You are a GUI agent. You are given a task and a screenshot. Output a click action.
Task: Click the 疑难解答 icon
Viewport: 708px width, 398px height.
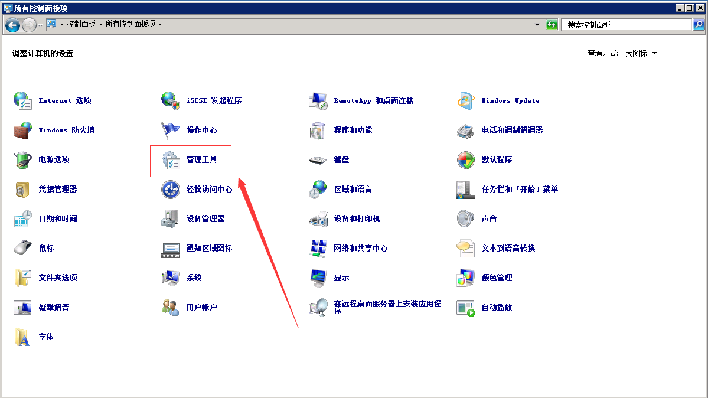(x=22, y=307)
